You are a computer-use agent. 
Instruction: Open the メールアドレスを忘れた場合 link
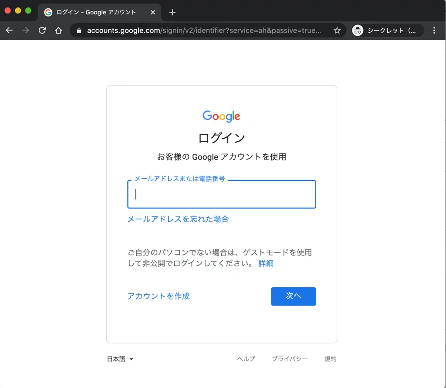pos(178,219)
